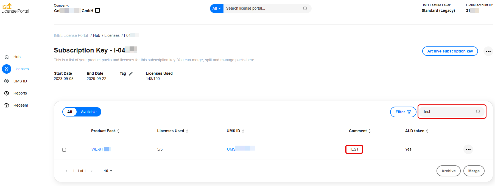Open UMS ID in the sidebar
495x186 pixels.
20,81
